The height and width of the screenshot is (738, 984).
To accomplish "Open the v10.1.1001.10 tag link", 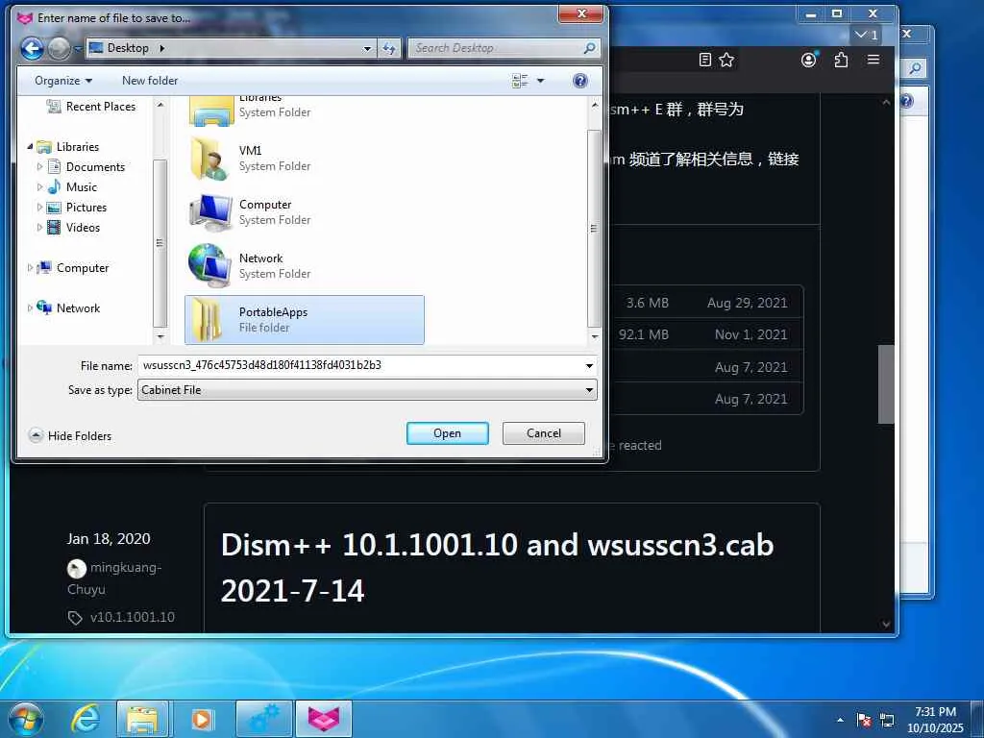I will 132,617.
